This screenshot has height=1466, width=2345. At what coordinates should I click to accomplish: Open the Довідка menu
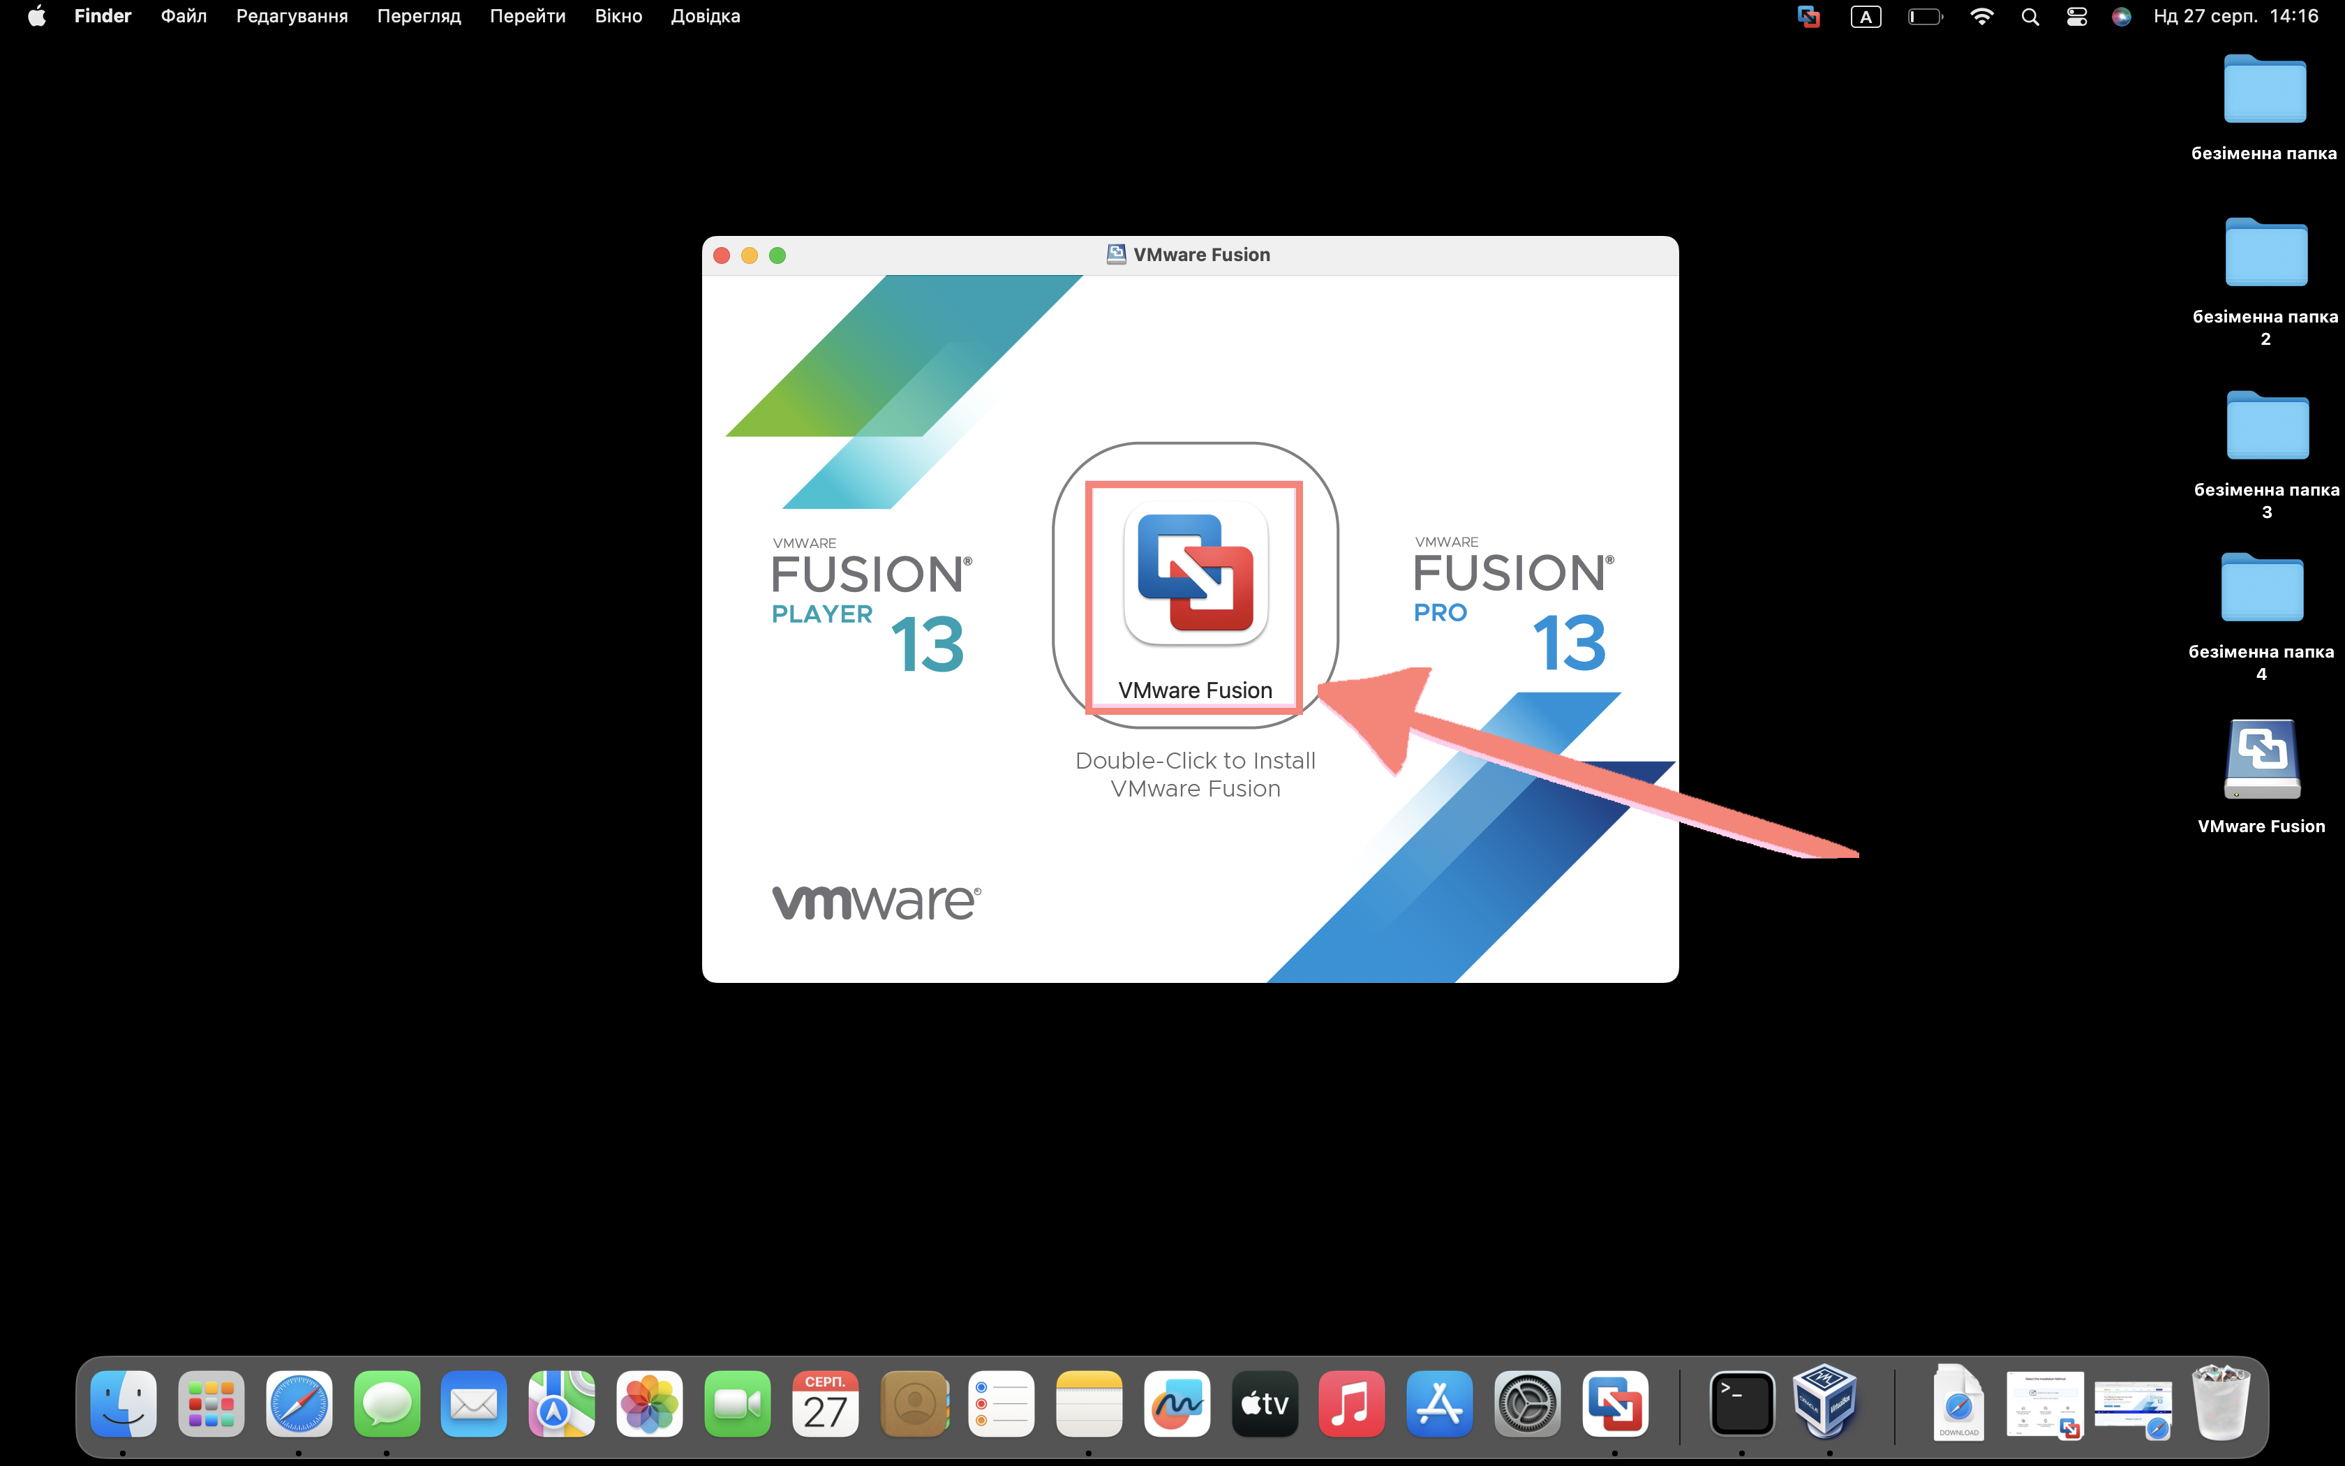706,15
